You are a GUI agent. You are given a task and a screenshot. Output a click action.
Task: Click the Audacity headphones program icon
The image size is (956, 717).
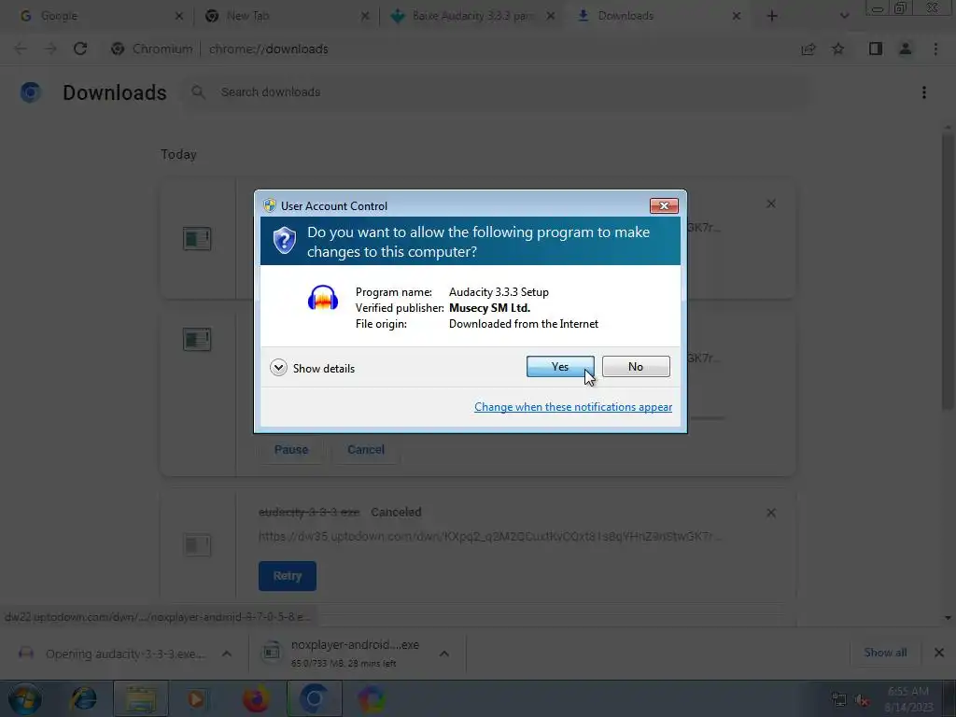coord(322,298)
